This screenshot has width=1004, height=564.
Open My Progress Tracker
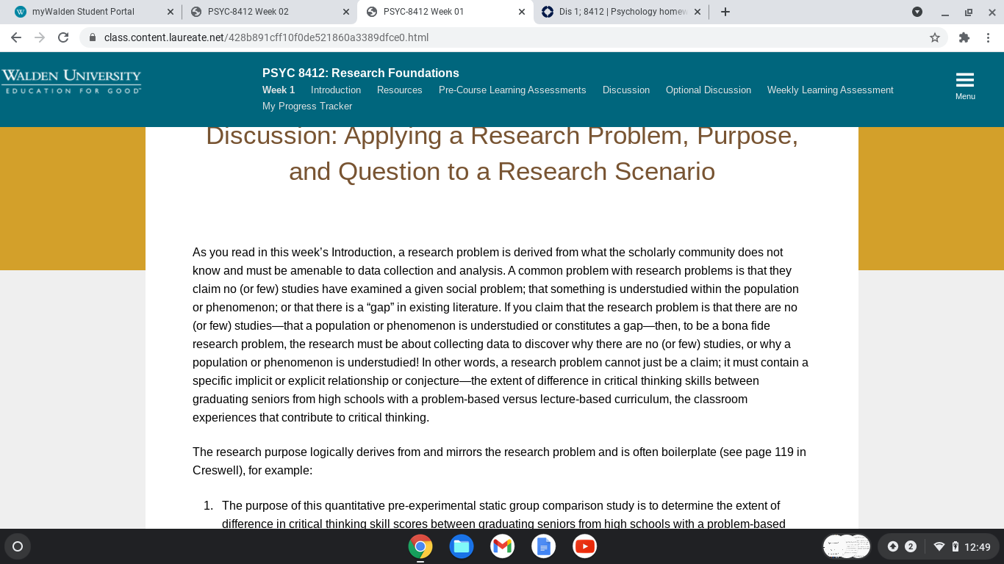point(307,106)
